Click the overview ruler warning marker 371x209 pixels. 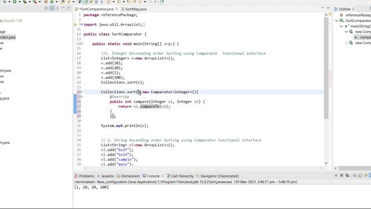330,15
